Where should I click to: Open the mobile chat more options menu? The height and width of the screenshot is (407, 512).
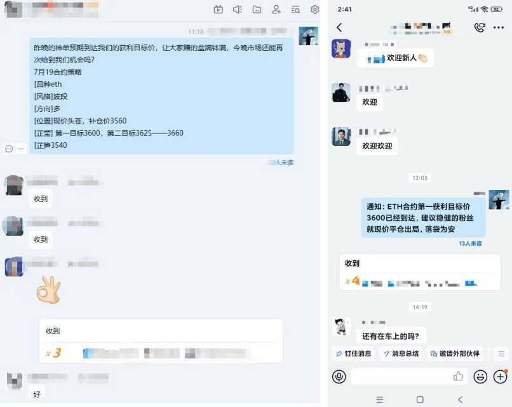click(x=499, y=27)
